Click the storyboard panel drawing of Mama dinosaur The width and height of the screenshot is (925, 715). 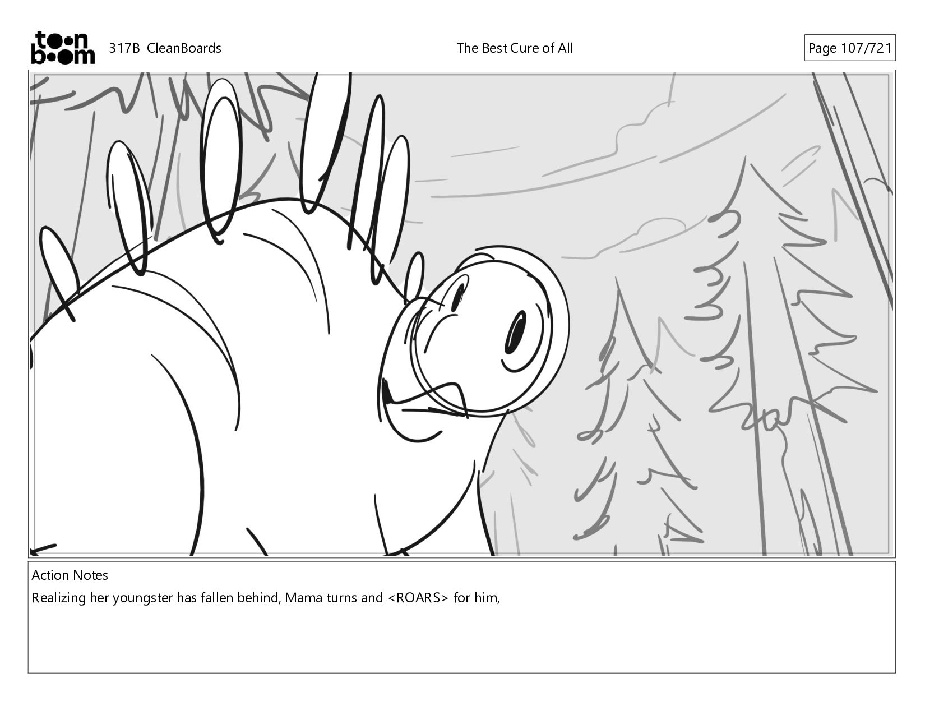461,314
